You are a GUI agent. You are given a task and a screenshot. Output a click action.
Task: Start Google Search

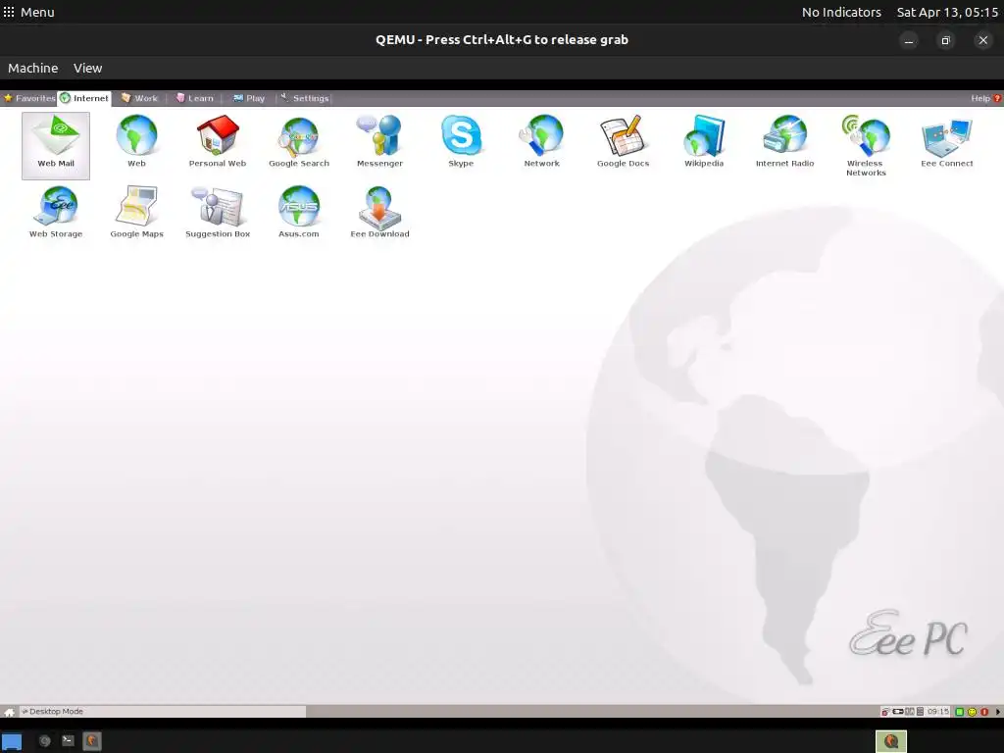coord(299,141)
